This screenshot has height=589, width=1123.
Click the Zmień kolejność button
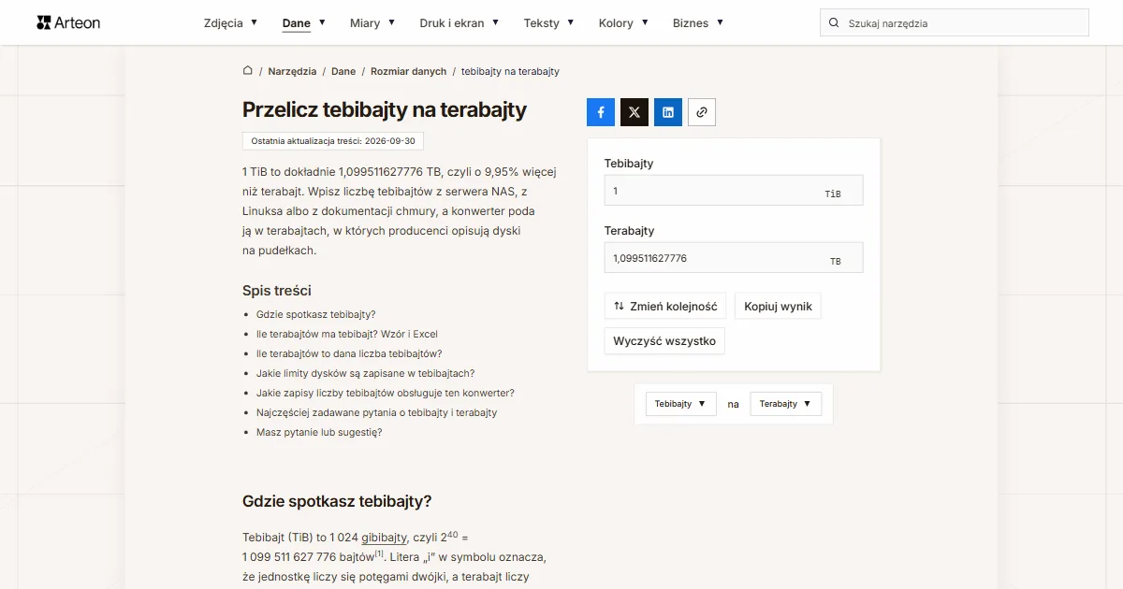pyautogui.click(x=665, y=307)
